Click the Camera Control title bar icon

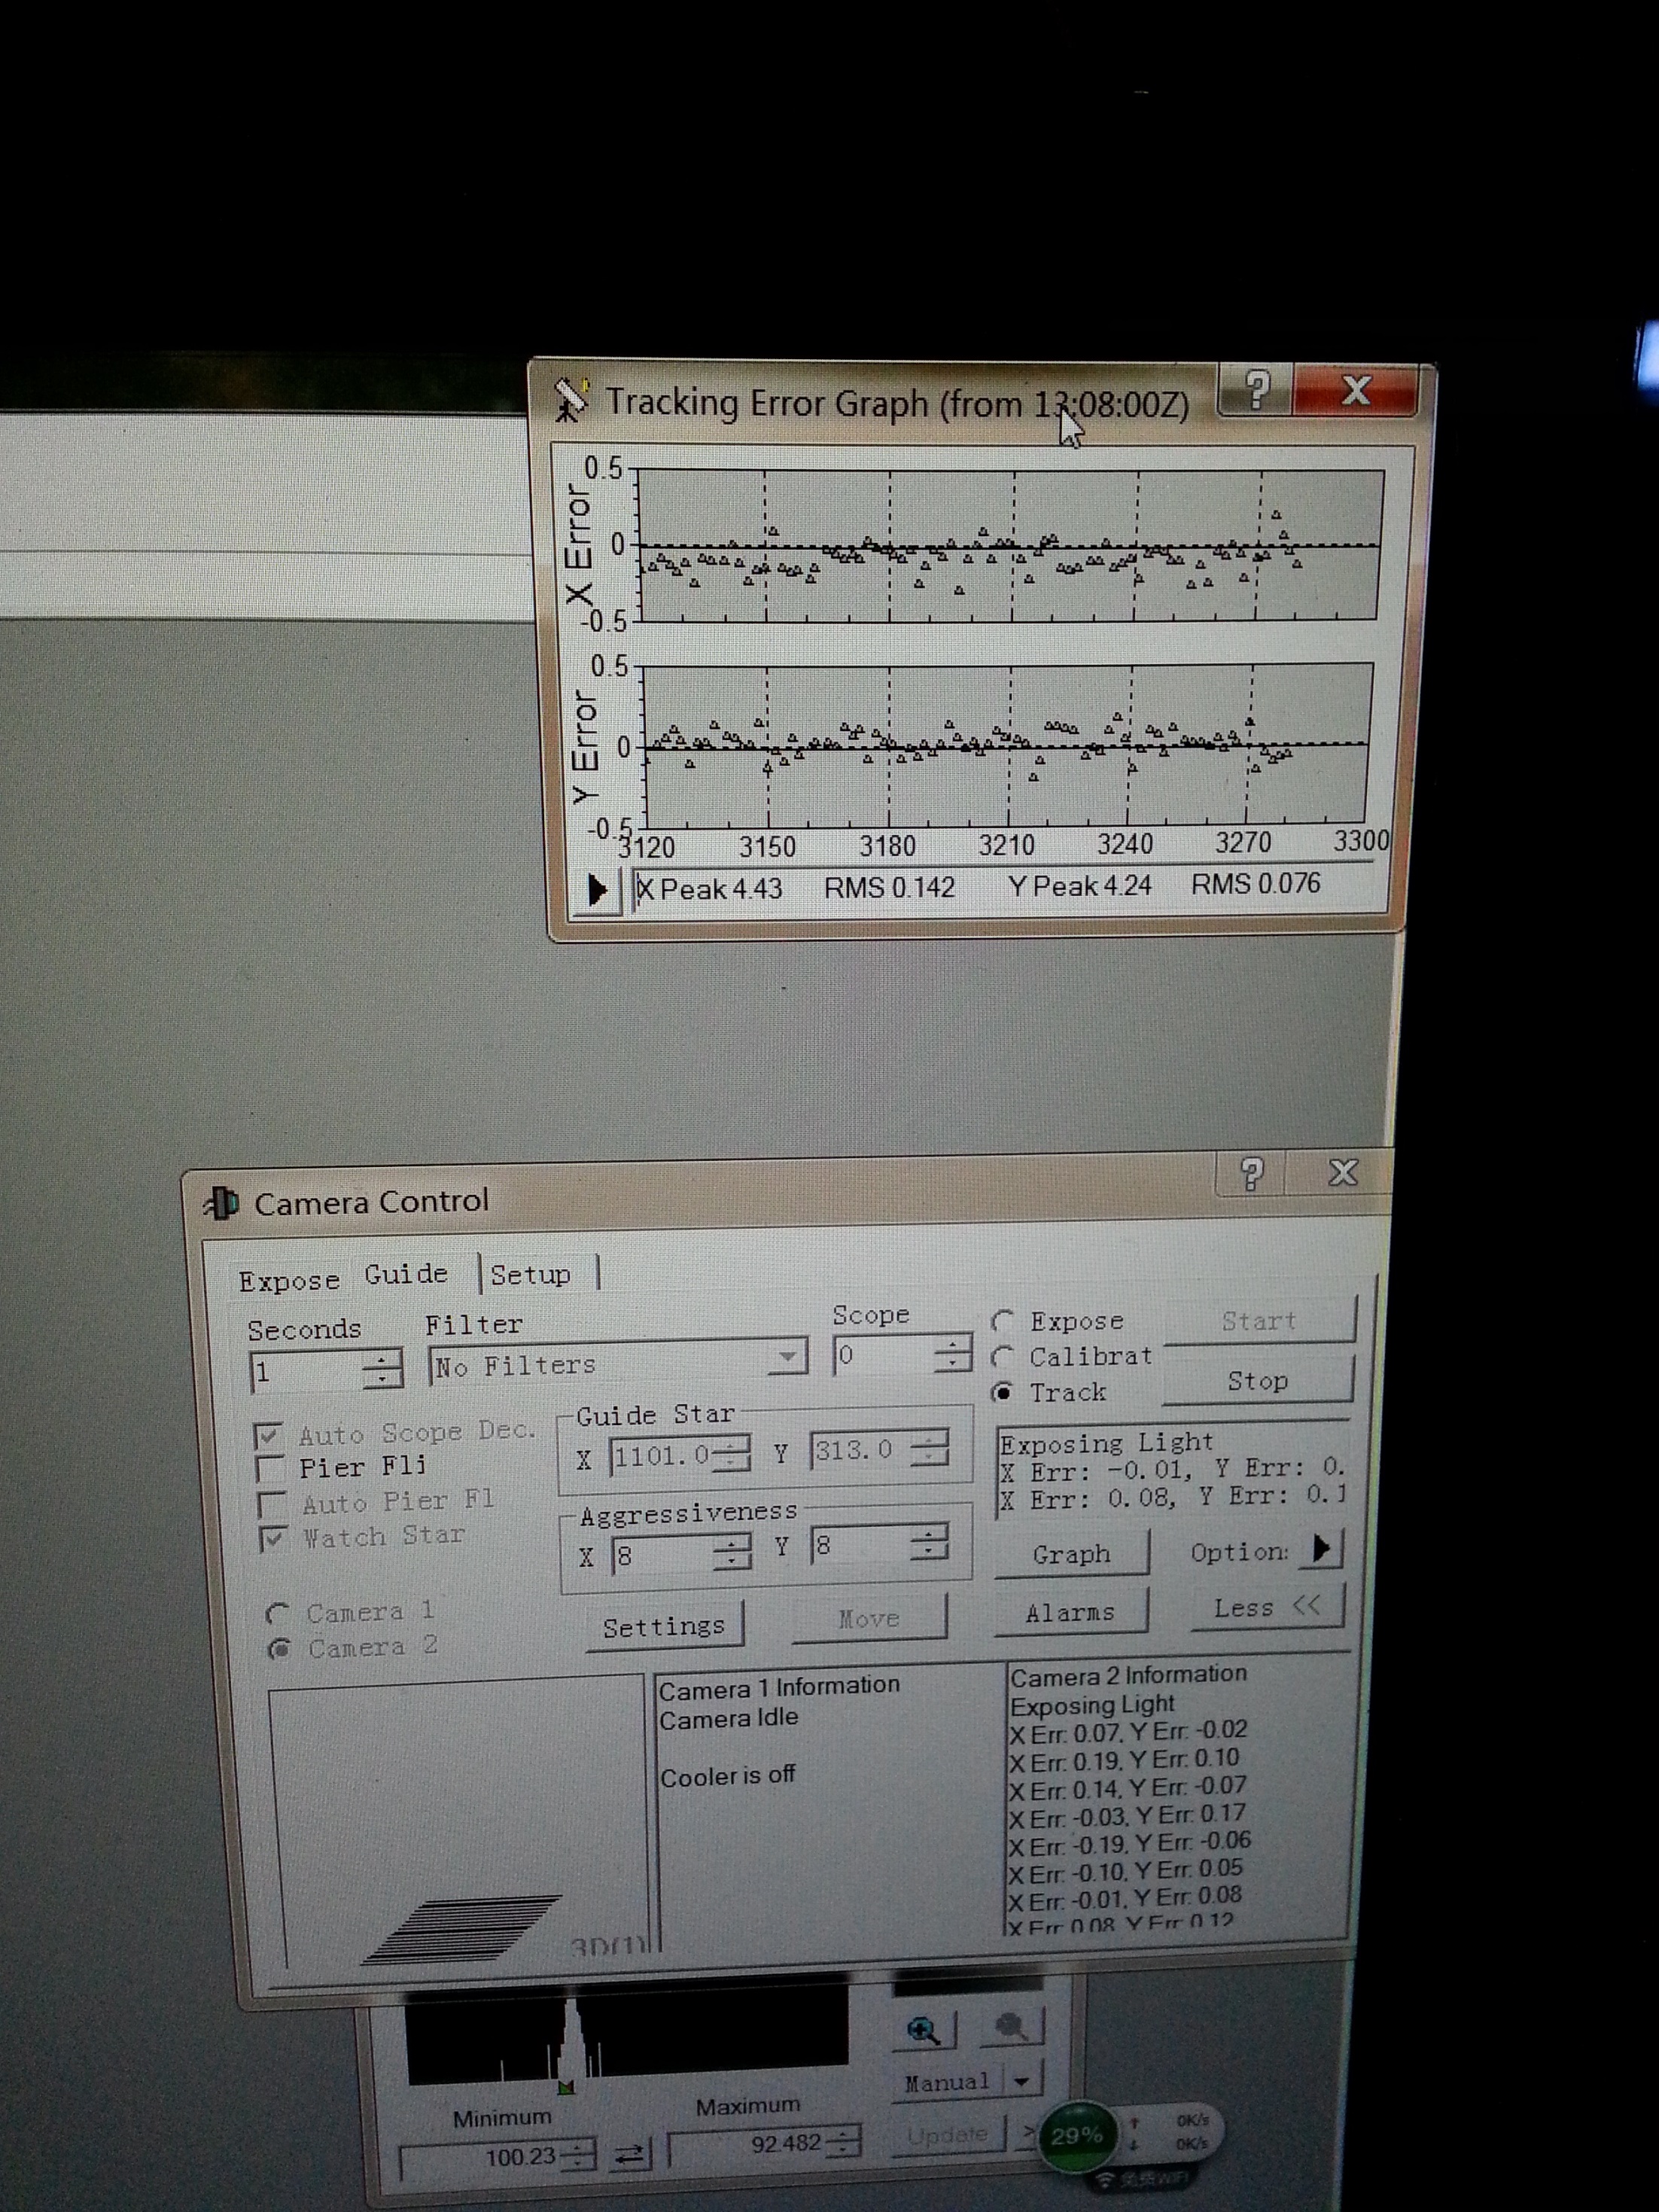pos(222,1202)
